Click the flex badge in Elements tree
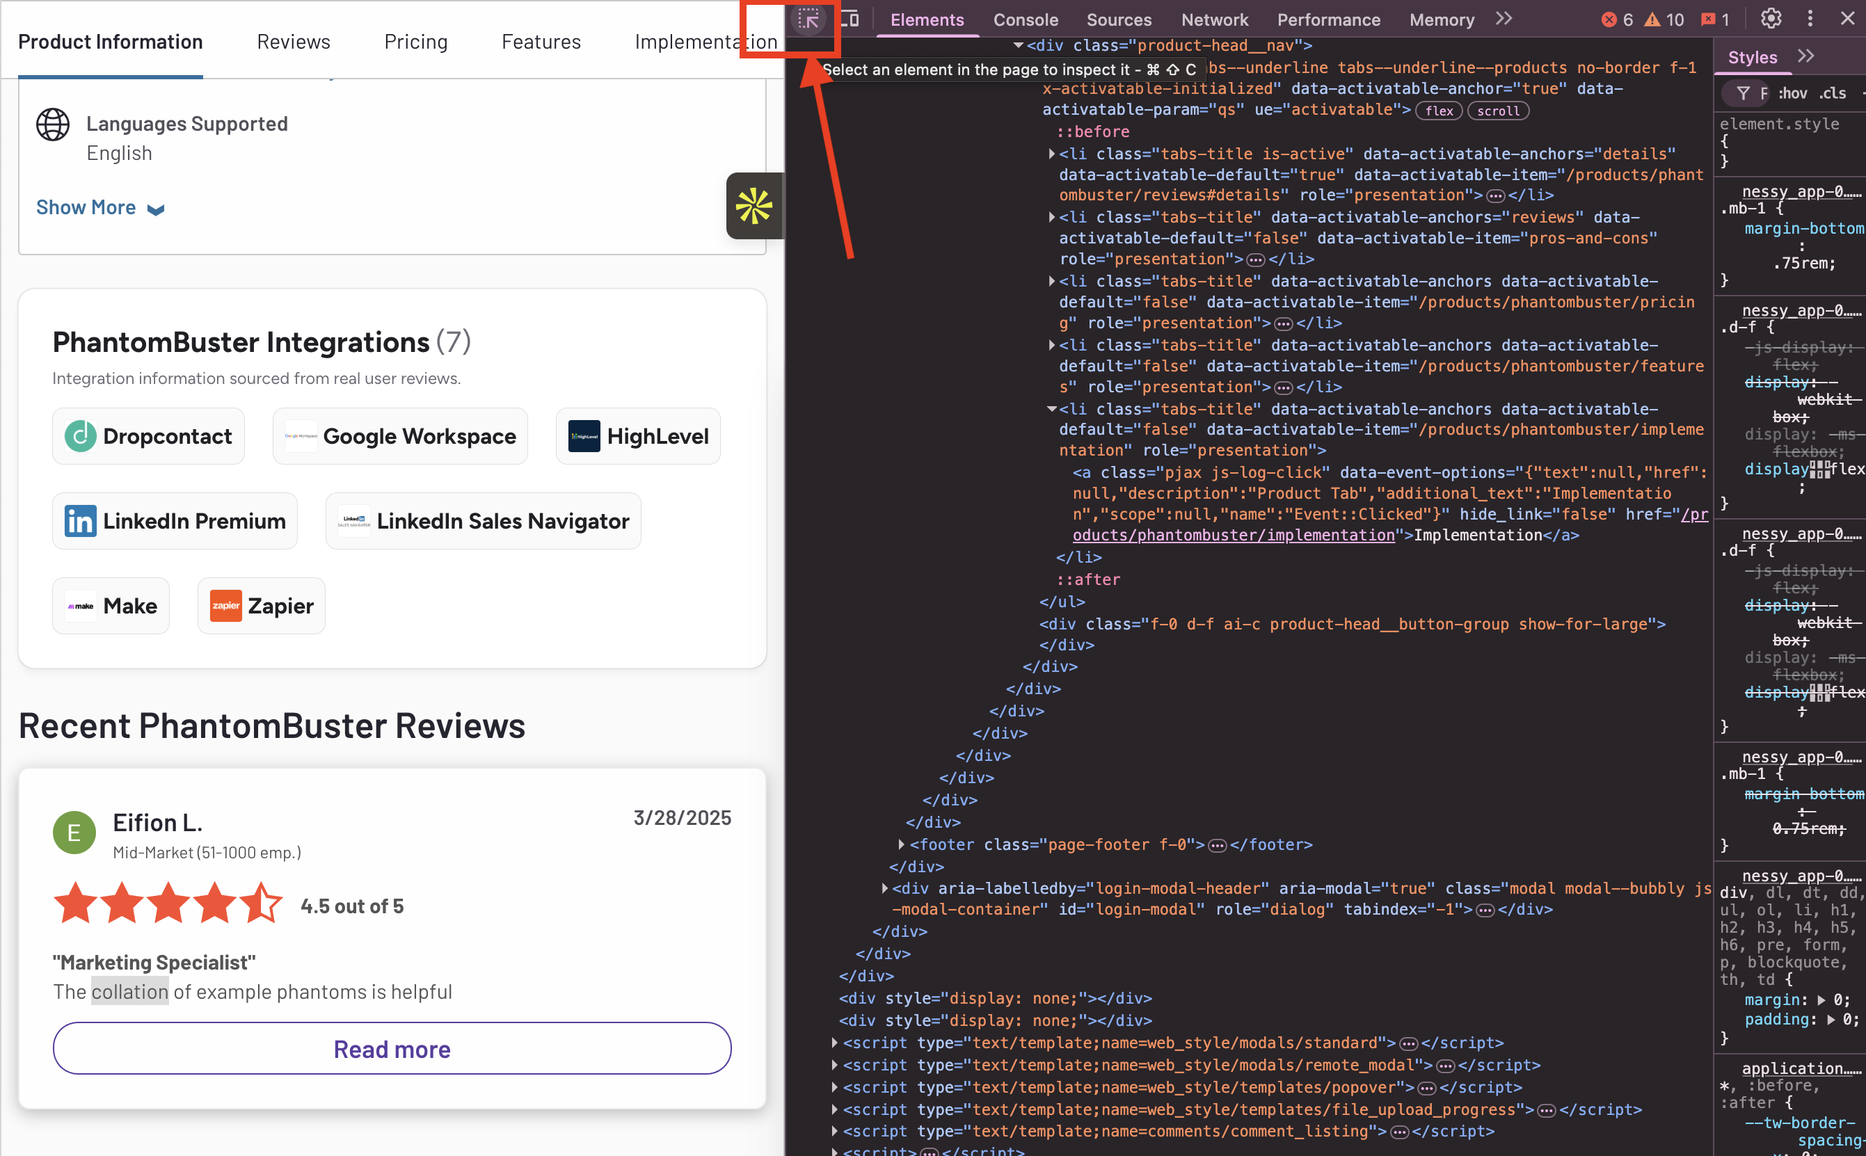The height and width of the screenshot is (1156, 1866). [1439, 111]
